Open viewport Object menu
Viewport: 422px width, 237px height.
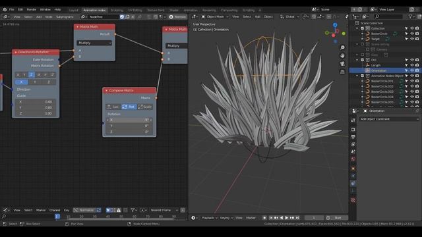coord(268,16)
